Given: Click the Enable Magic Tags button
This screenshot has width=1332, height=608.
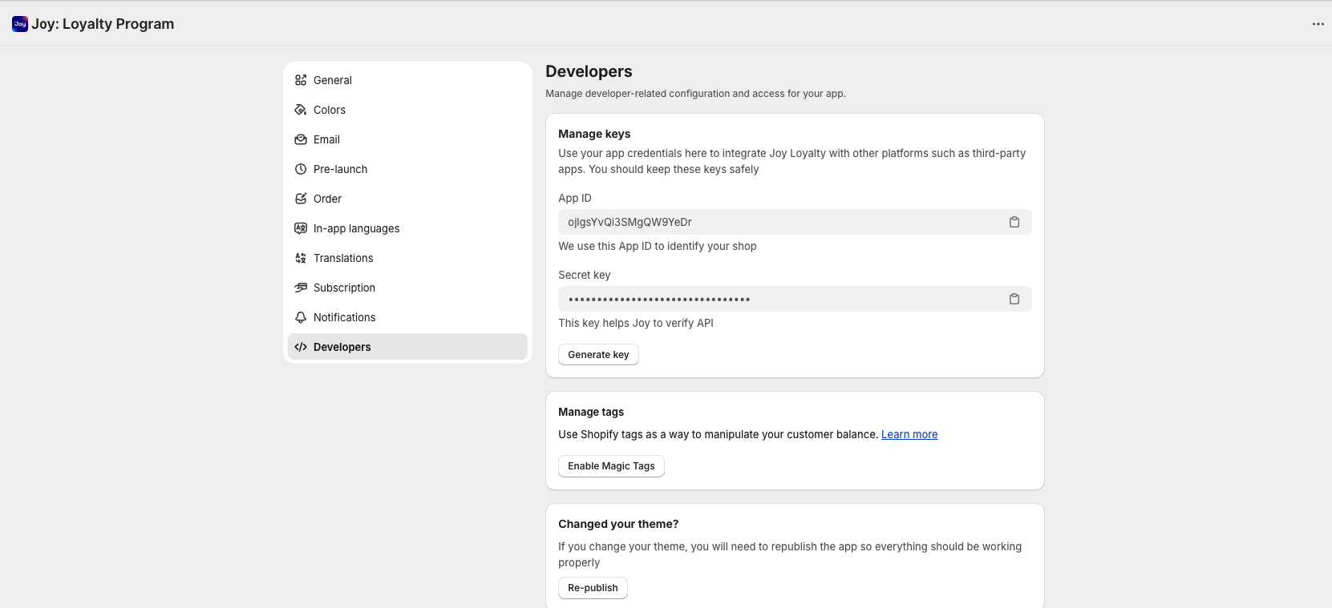Looking at the screenshot, I should [x=611, y=466].
